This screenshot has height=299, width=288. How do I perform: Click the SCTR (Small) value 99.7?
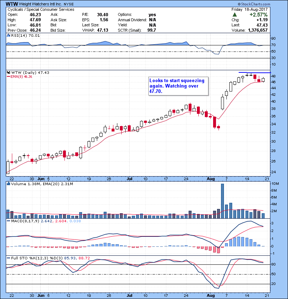click(x=152, y=30)
